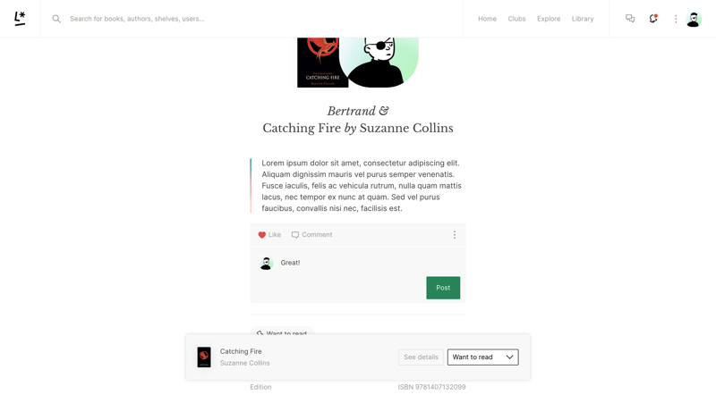Open the messages chat icon
Screen dimensions: 716x395
coord(630,19)
